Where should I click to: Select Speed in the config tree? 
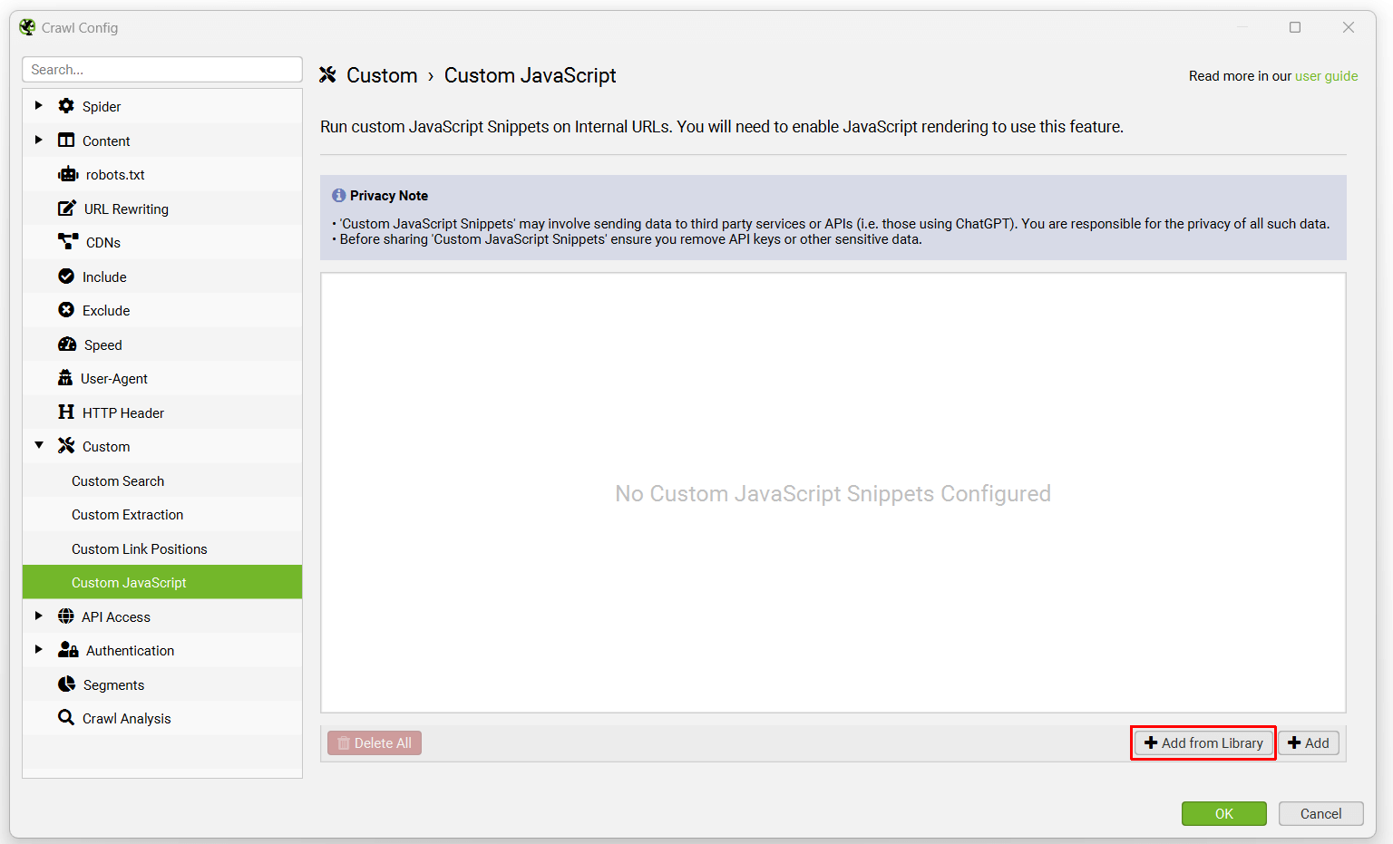click(x=162, y=344)
